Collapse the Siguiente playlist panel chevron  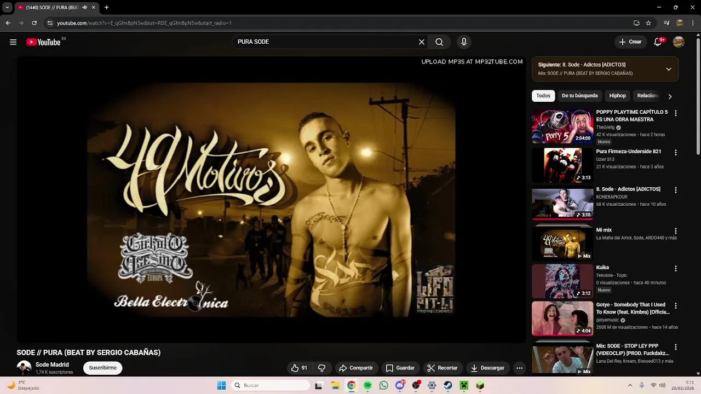coord(669,69)
